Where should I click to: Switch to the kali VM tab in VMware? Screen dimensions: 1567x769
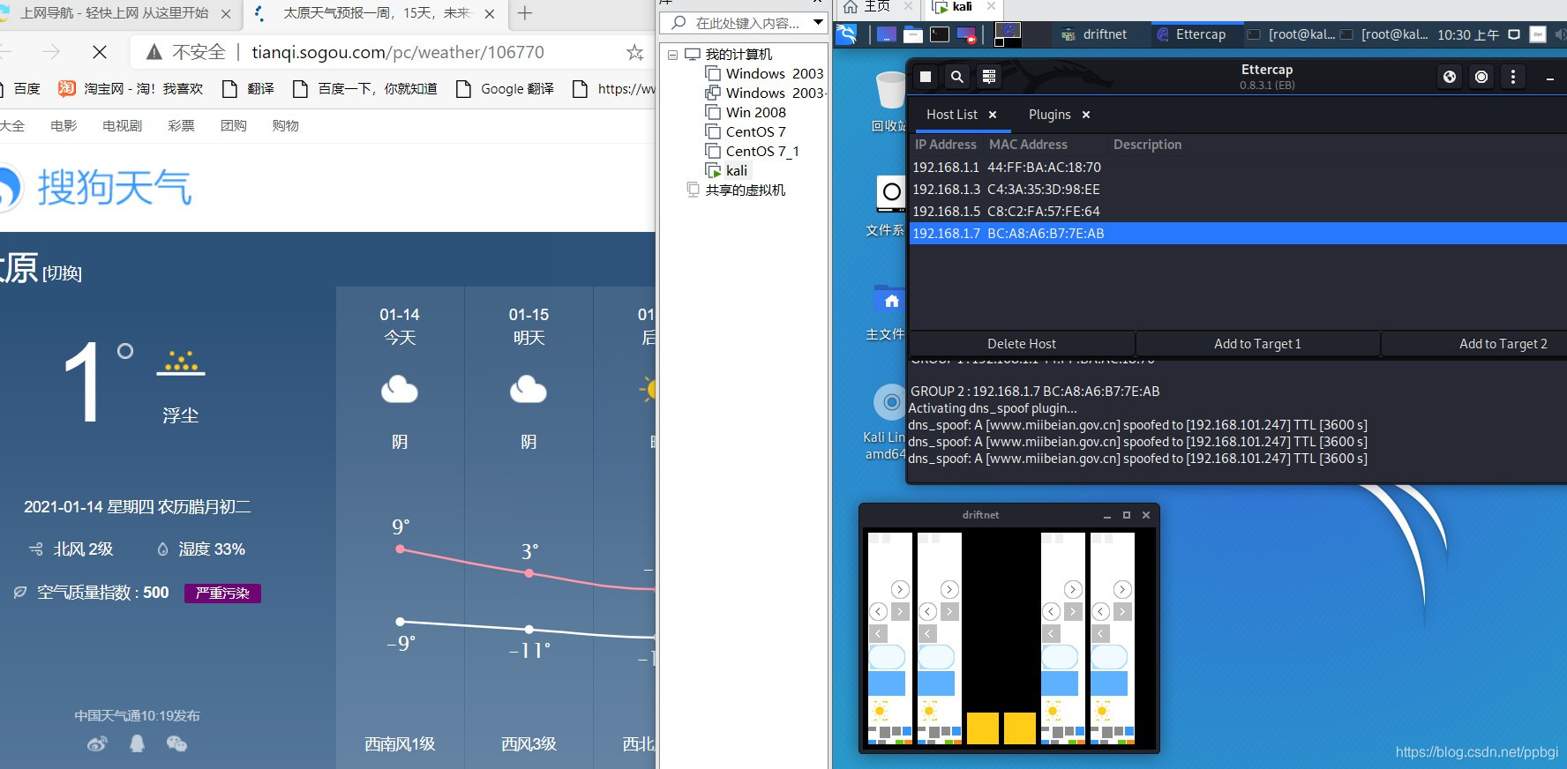point(963,7)
